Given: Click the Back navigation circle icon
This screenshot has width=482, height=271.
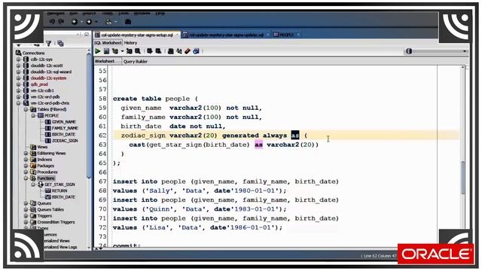Looking at the screenshot, I should (75, 22).
